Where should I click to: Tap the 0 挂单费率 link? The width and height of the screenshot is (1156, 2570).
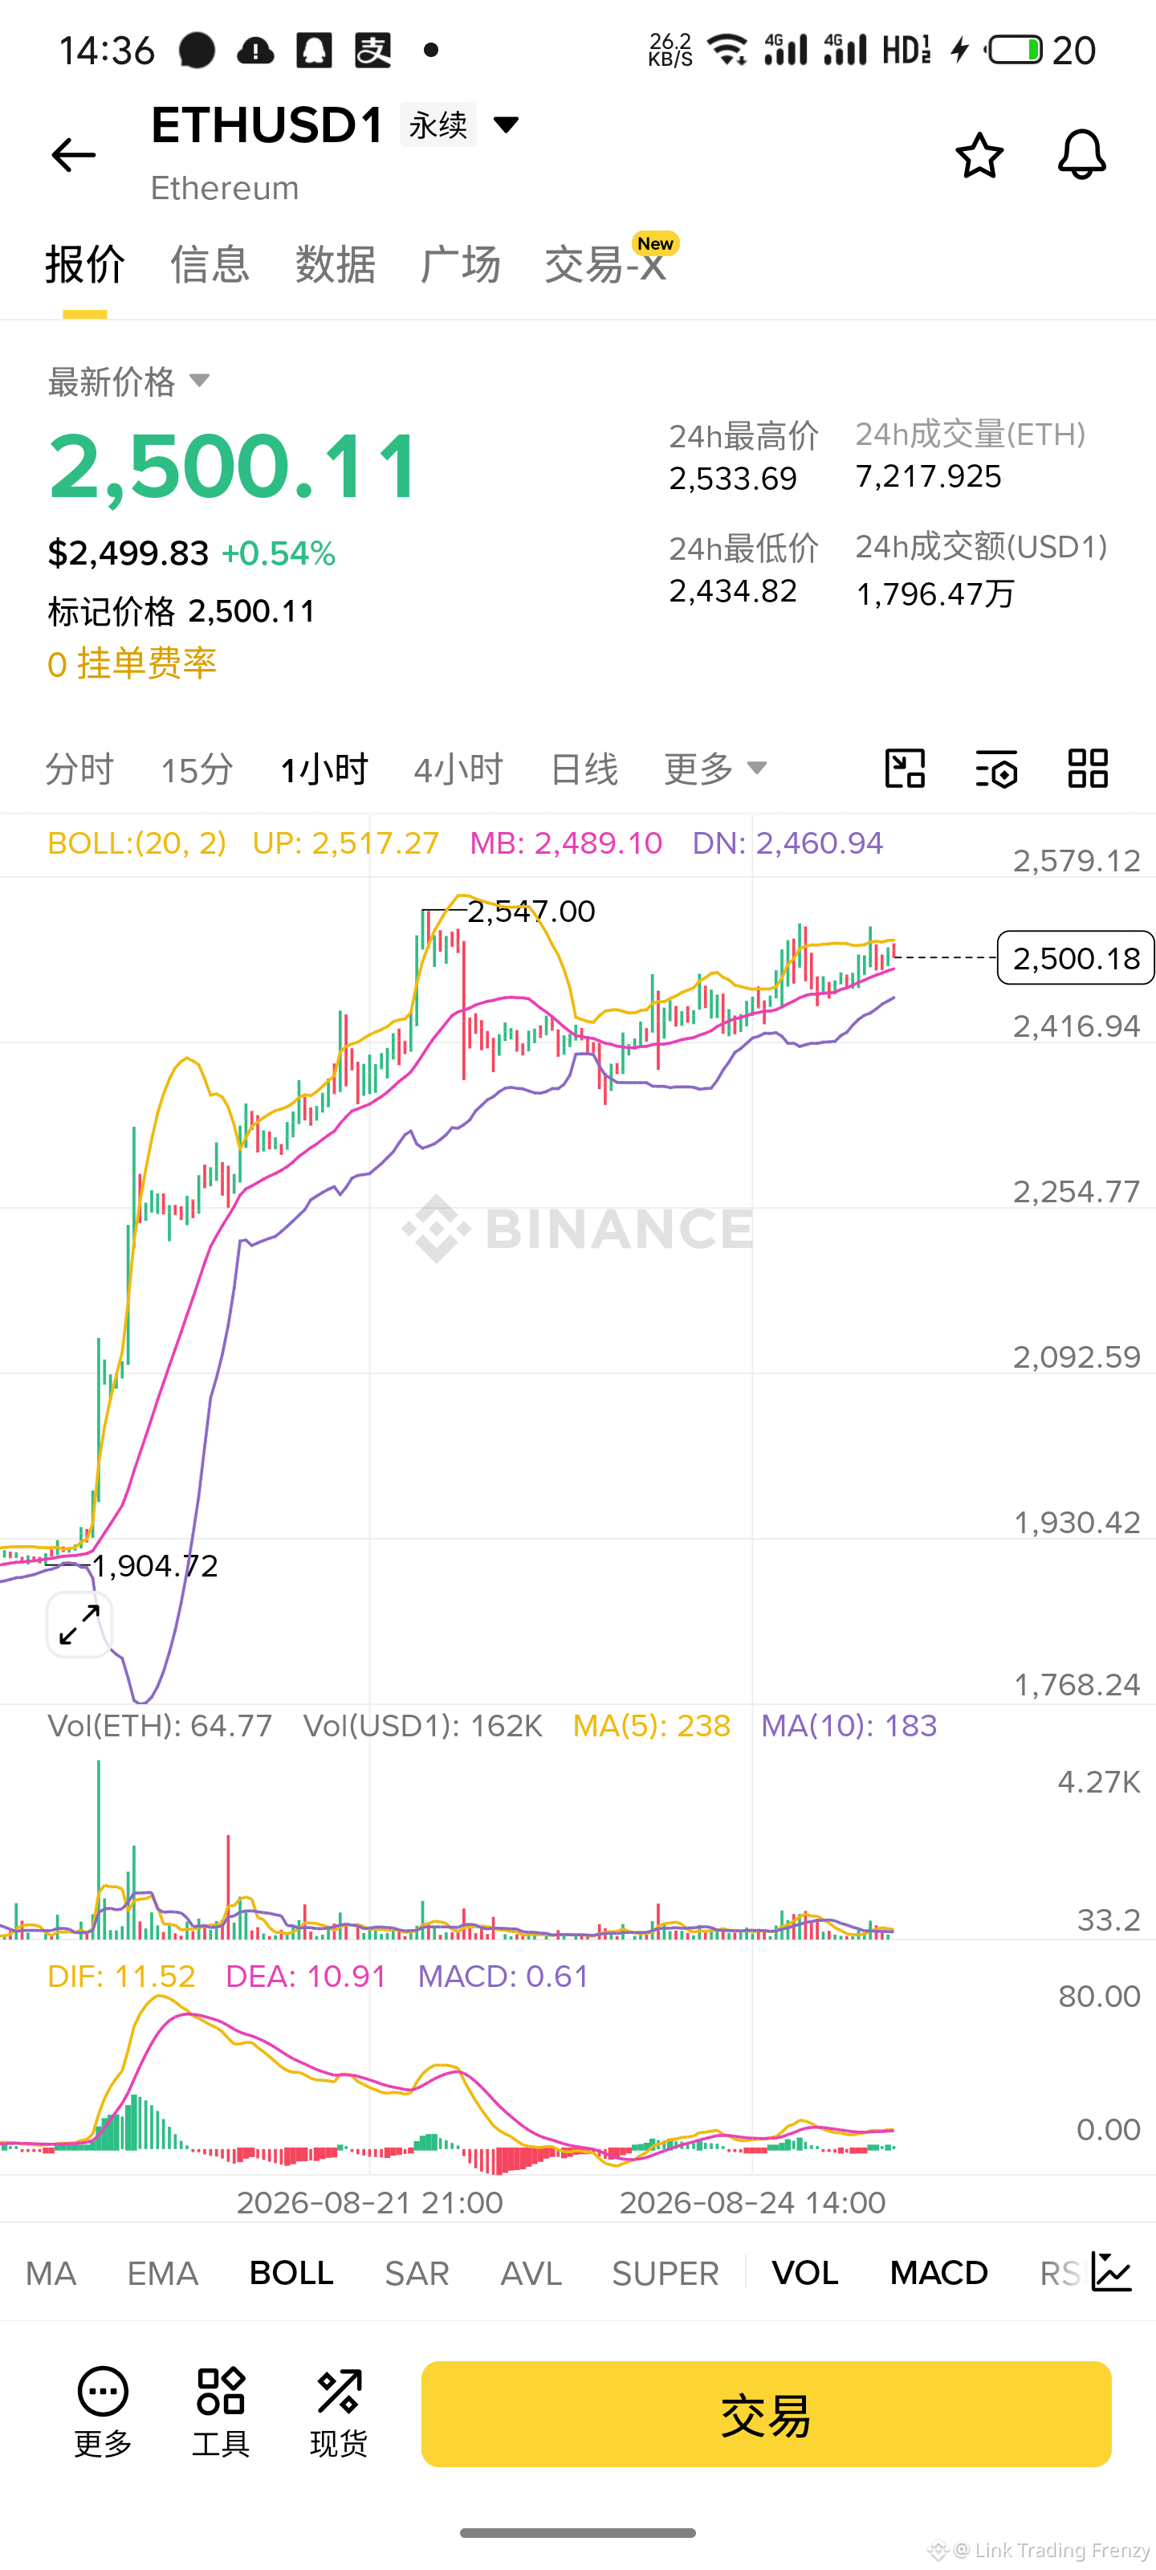tap(132, 663)
